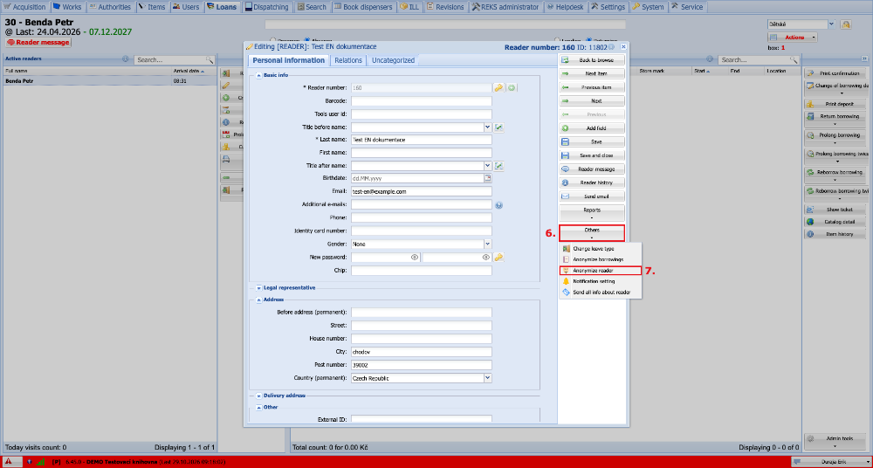Click the magnifier in Active readers search
The image size is (873, 468).
[210, 59]
